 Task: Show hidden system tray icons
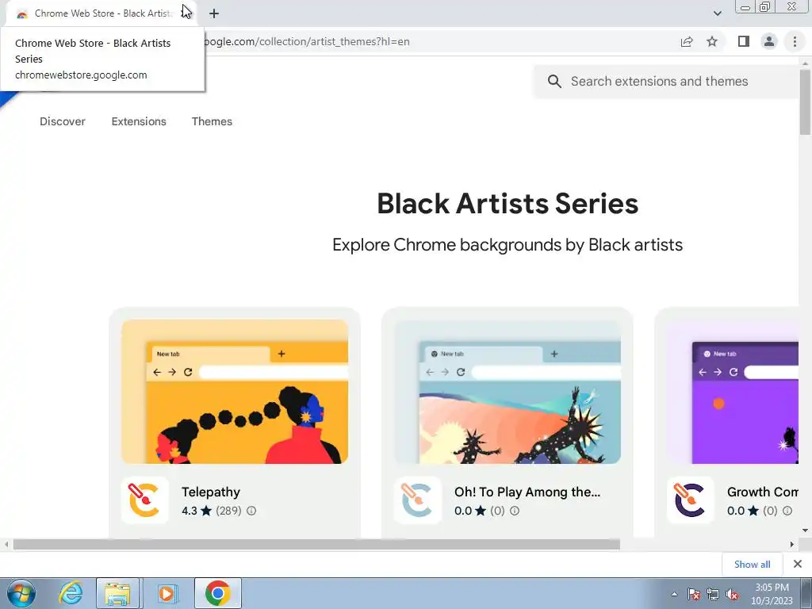674,595
